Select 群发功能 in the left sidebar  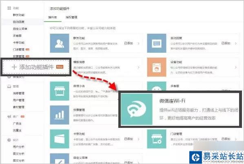(19, 15)
